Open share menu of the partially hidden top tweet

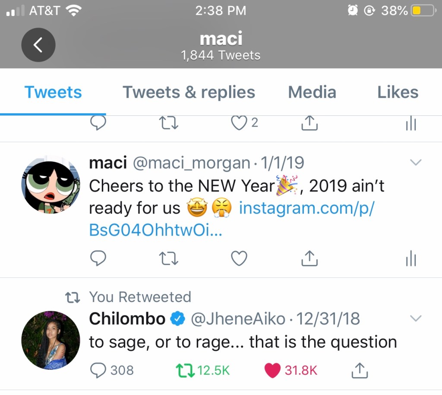(309, 124)
